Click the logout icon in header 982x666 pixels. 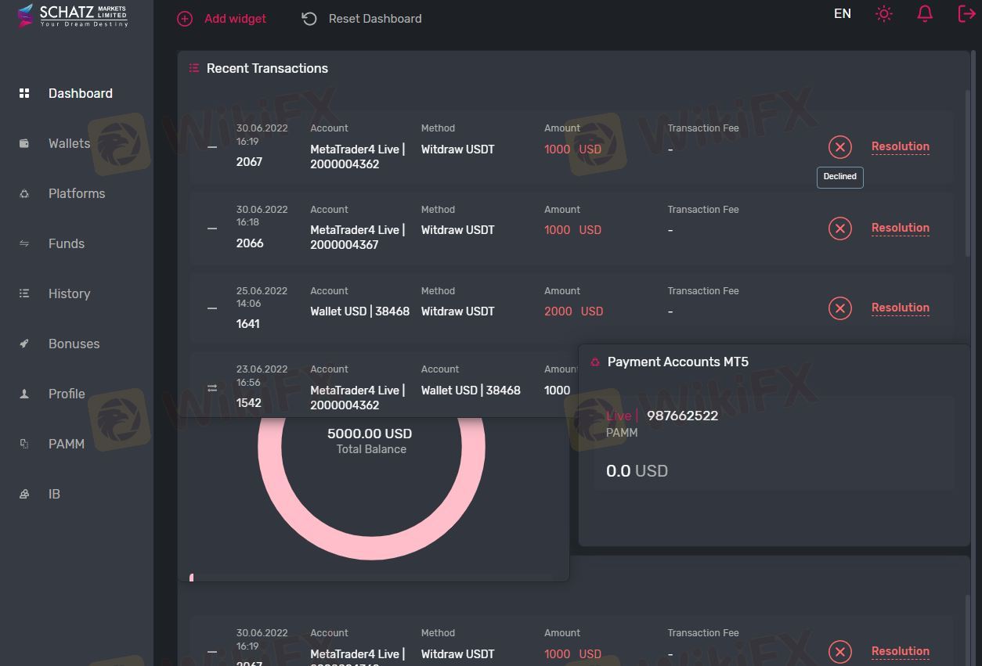tap(966, 14)
